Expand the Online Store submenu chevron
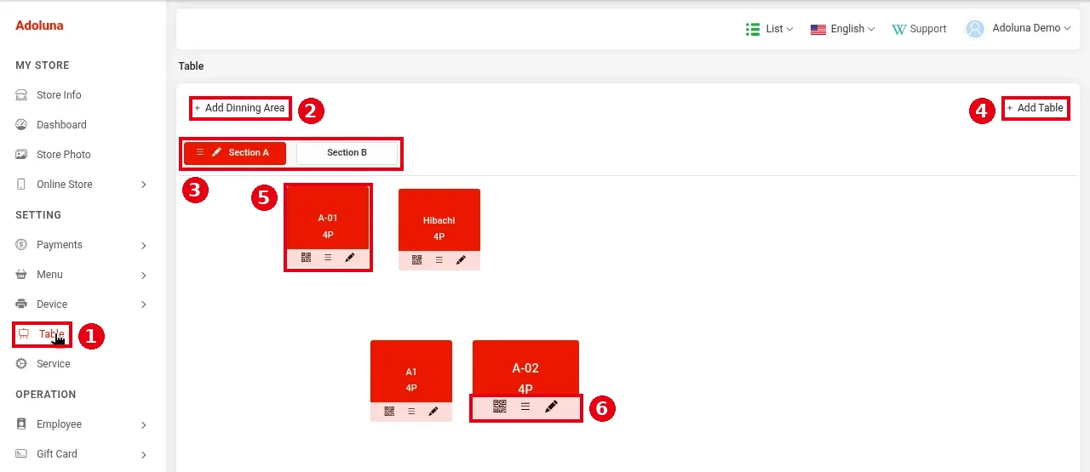 pyautogui.click(x=144, y=185)
